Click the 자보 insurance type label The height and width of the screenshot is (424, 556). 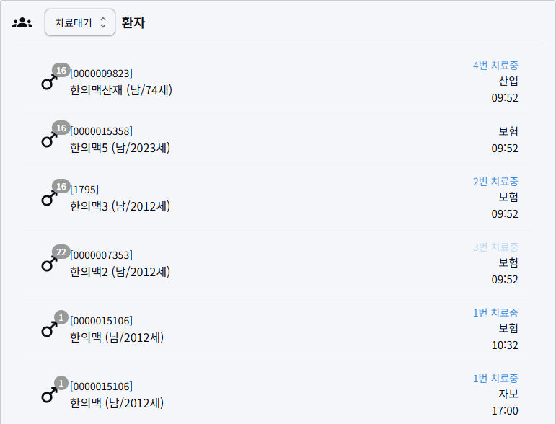pos(508,394)
